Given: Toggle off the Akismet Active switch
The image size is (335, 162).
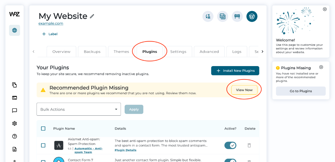Looking at the screenshot, I should pos(230,145).
